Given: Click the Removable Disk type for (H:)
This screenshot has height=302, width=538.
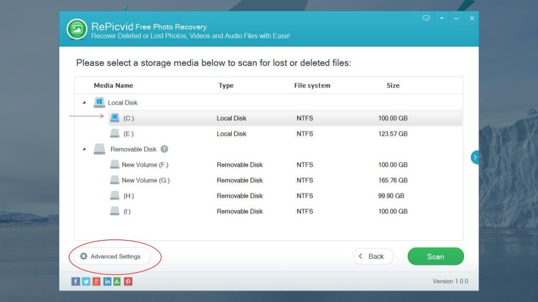Looking at the screenshot, I should [240, 196].
